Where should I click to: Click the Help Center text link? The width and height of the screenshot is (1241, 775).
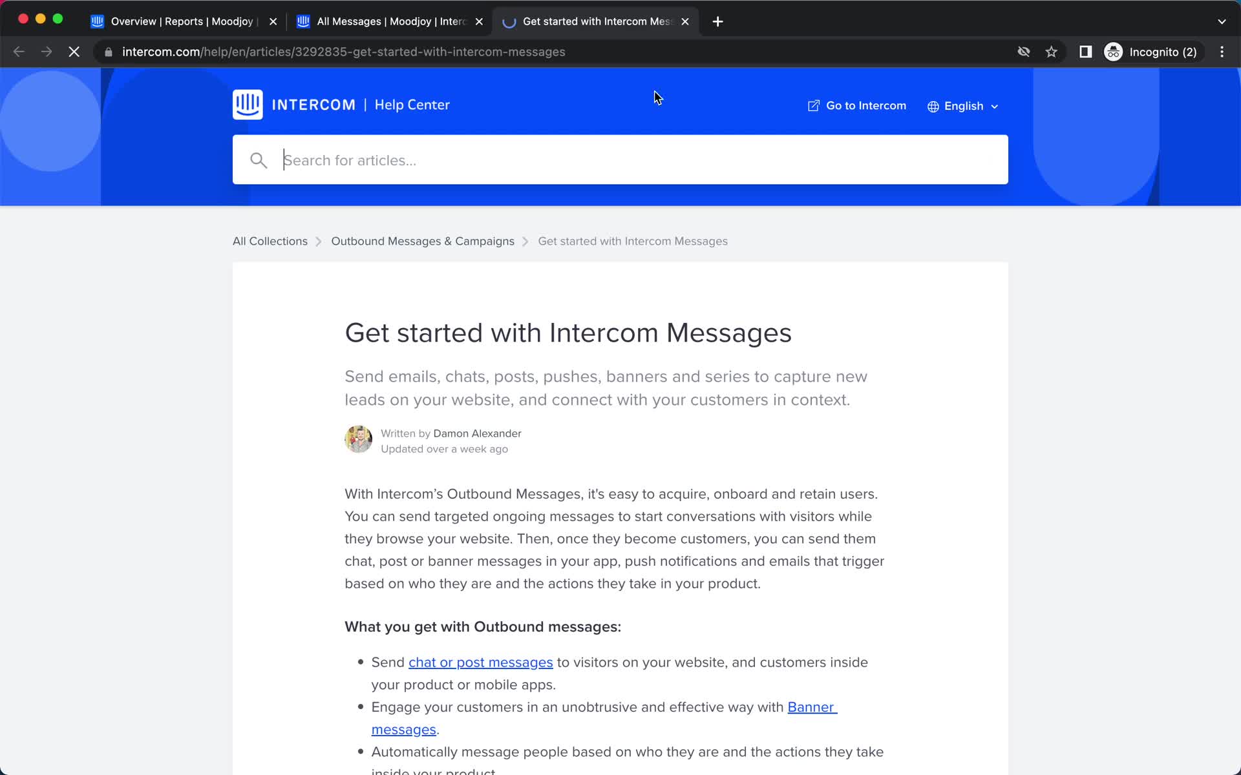(x=412, y=105)
